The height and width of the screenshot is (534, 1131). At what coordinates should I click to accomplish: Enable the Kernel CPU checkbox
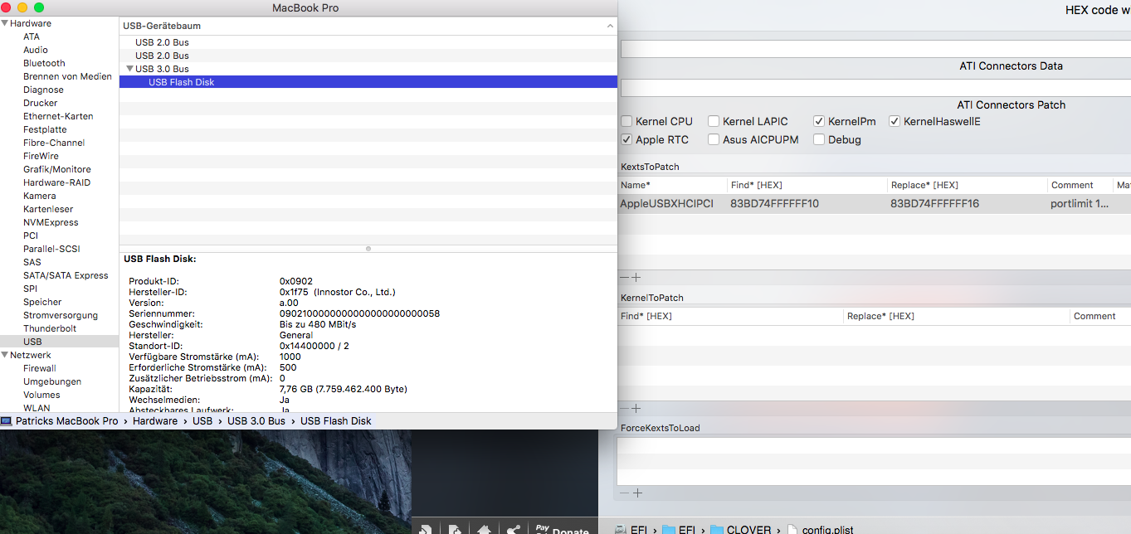(x=626, y=121)
